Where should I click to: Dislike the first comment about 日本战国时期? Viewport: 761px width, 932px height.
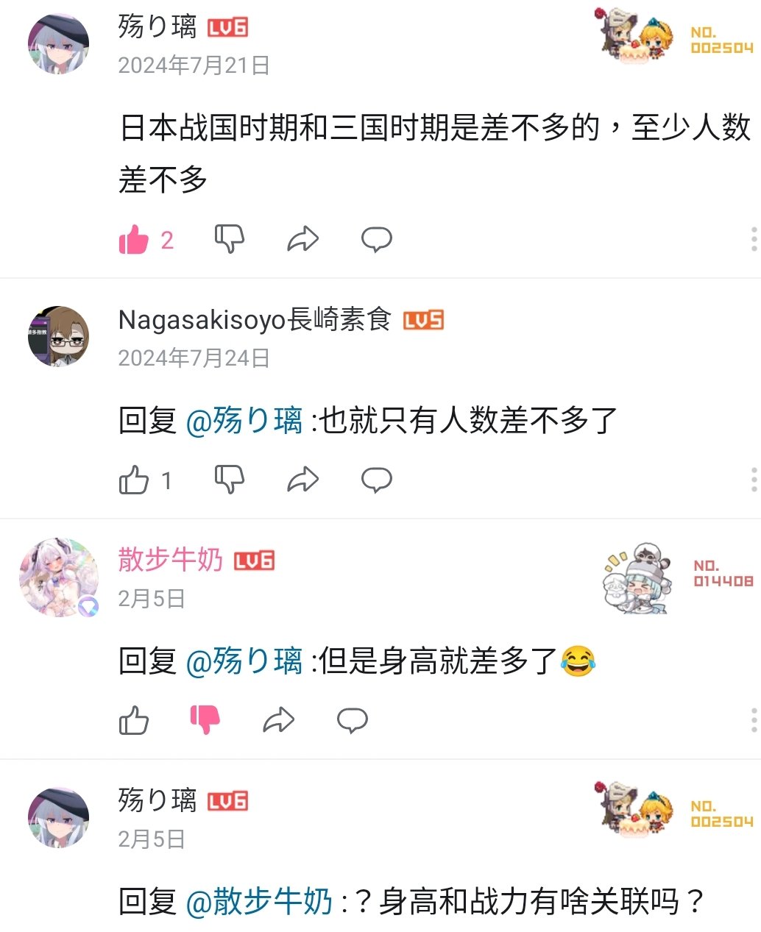tap(230, 240)
